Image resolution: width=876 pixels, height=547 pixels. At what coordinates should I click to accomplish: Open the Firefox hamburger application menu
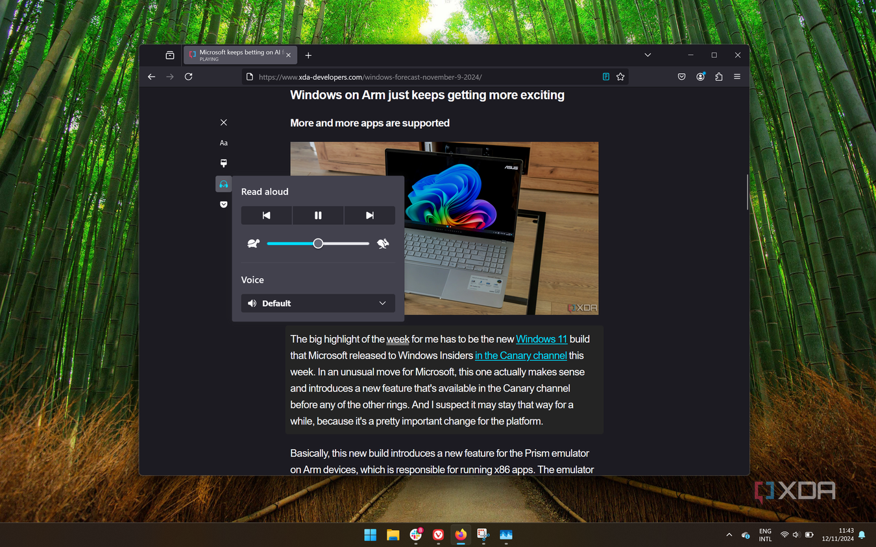tap(737, 76)
